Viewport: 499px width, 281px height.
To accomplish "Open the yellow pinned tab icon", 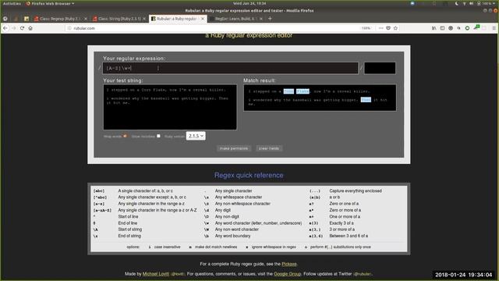I will (x=27, y=19).
